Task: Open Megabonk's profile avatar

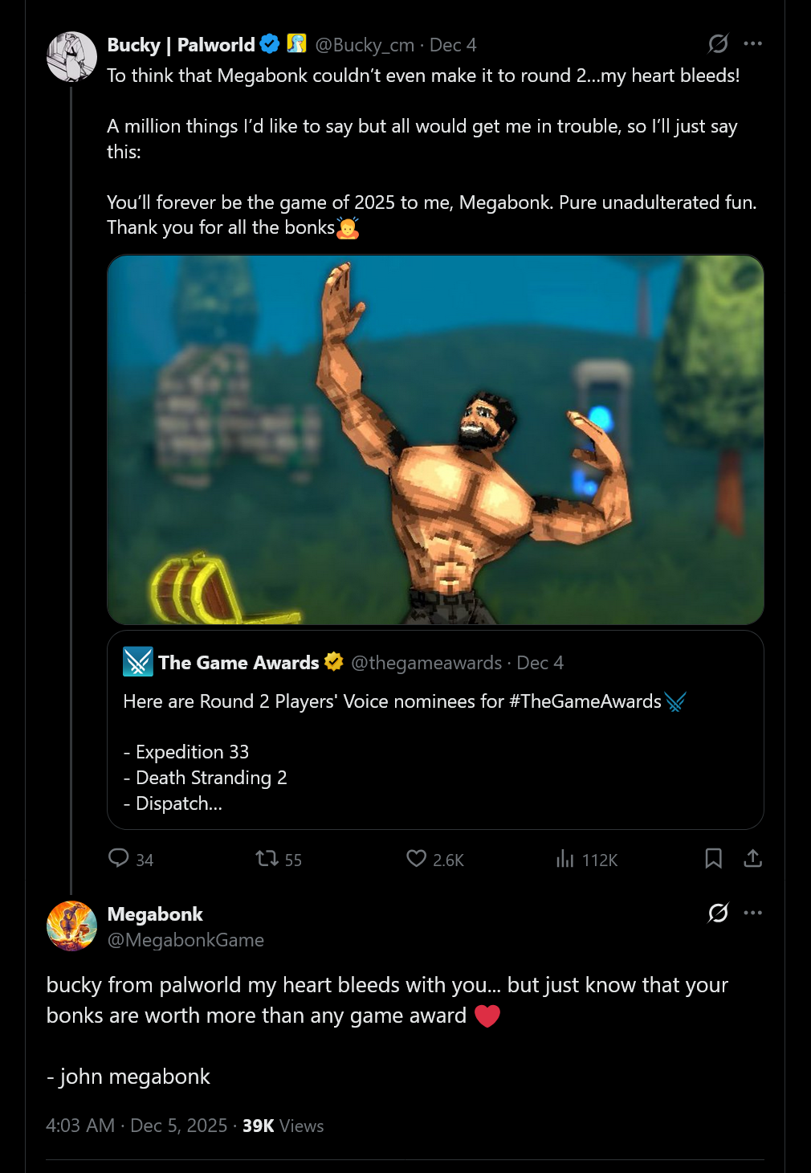Action: point(71,926)
